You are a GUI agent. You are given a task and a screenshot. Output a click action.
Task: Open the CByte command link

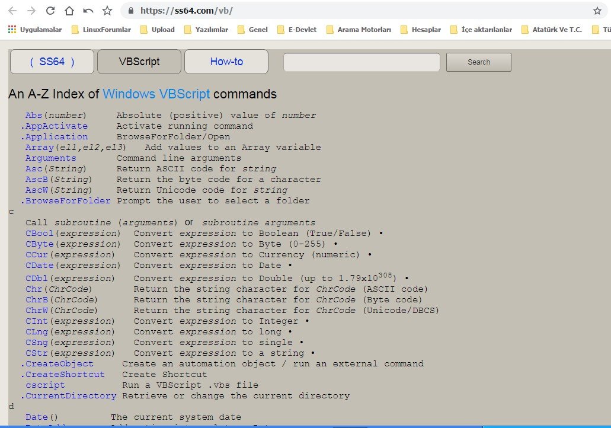coord(39,244)
